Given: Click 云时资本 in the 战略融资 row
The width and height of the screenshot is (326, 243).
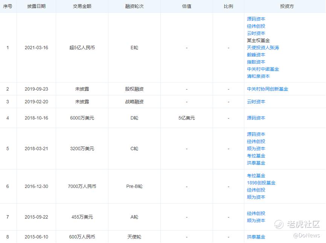Looking at the screenshot, I should (256, 102).
